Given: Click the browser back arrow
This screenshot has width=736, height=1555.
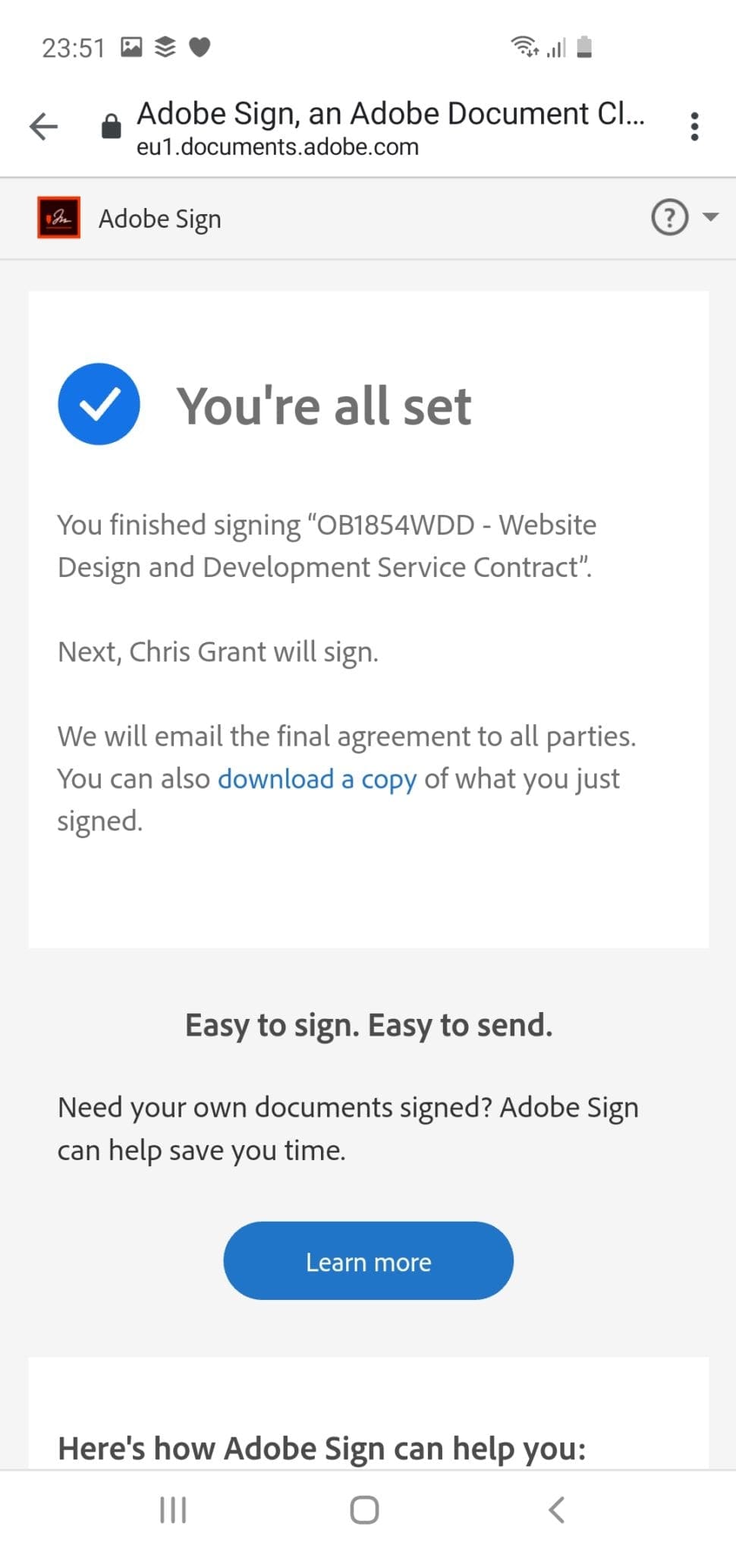Looking at the screenshot, I should (x=43, y=126).
